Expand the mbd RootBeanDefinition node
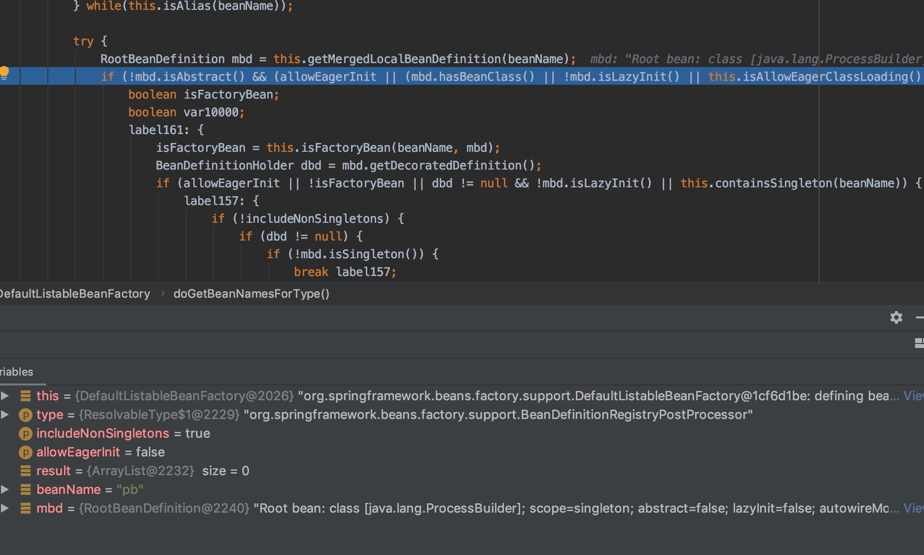This screenshot has height=555, width=924. pos(5,509)
